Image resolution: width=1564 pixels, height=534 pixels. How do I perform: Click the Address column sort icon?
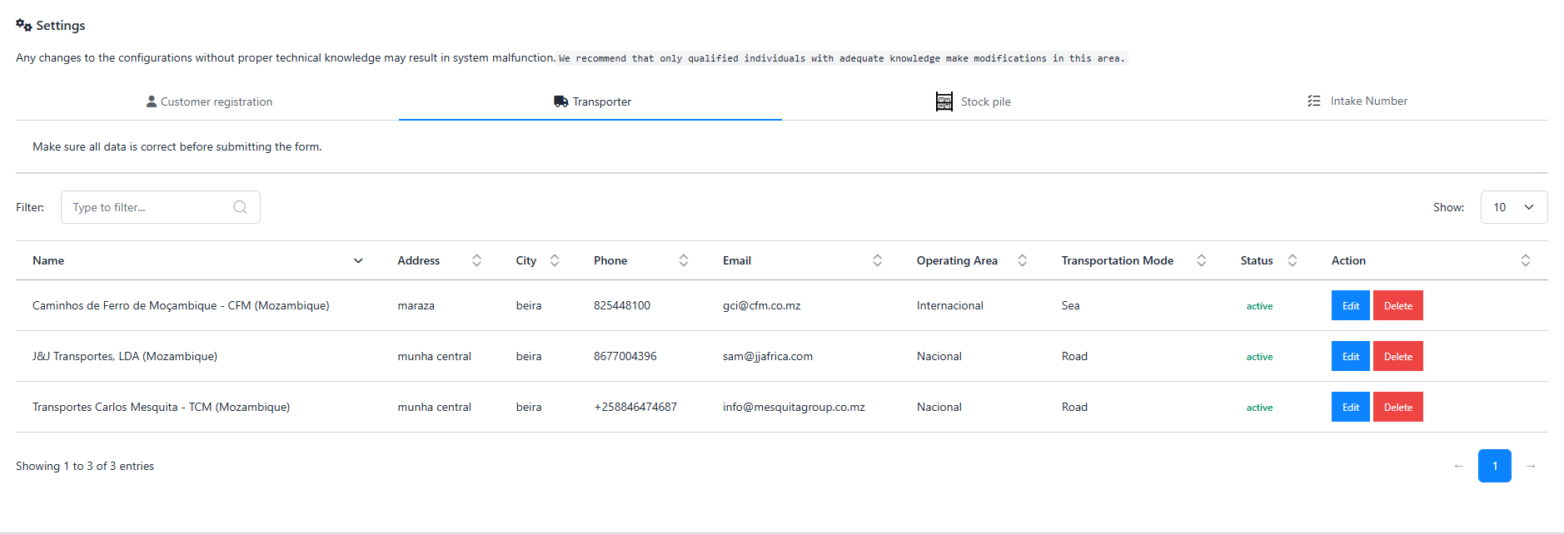tap(476, 260)
